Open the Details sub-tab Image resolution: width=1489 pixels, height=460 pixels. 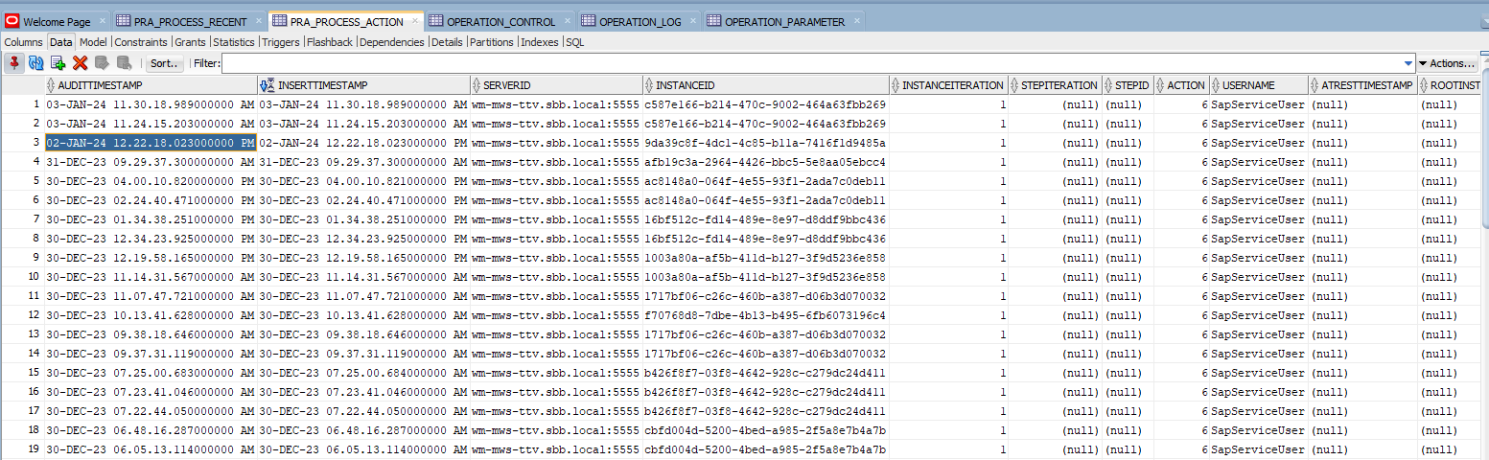pyautogui.click(x=447, y=42)
